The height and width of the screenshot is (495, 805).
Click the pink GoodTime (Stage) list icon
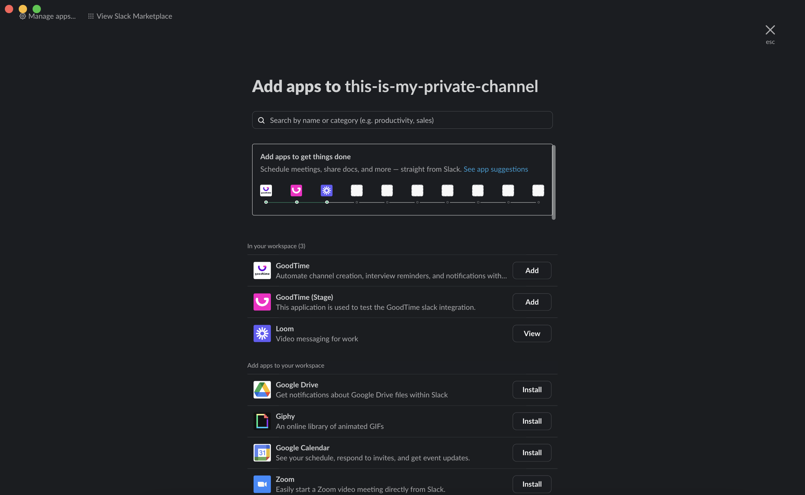262,302
